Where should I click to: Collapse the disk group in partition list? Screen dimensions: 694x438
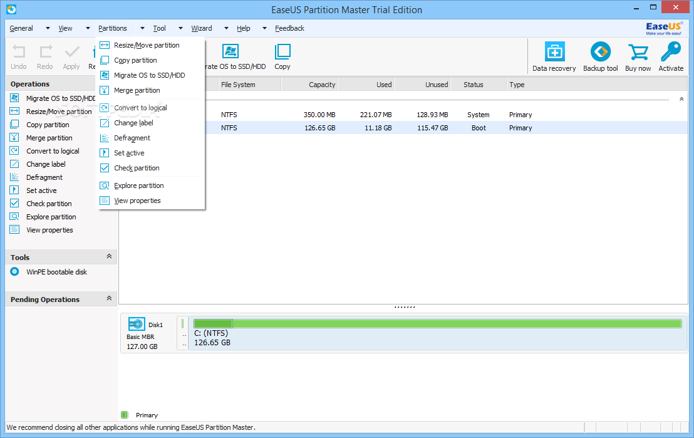681,99
